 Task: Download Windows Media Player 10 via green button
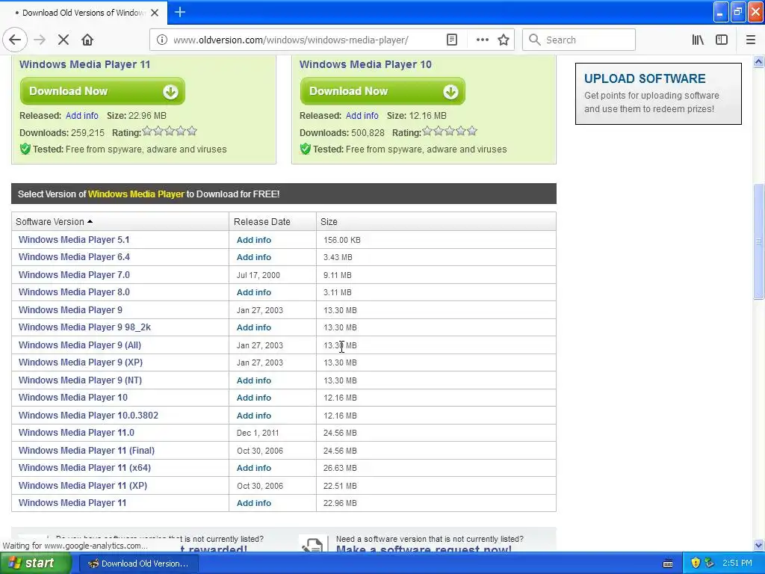[x=382, y=91]
